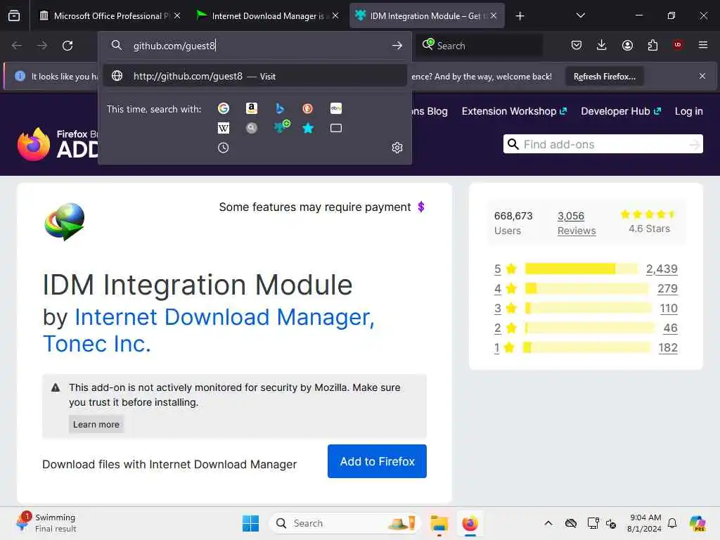Click the five-star rating bar
The height and width of the screenshot is (540, 720).
coord(581,269)
